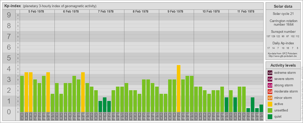Click sunspot number value 112
Viewport: 303px width, 123px height.
298,36
